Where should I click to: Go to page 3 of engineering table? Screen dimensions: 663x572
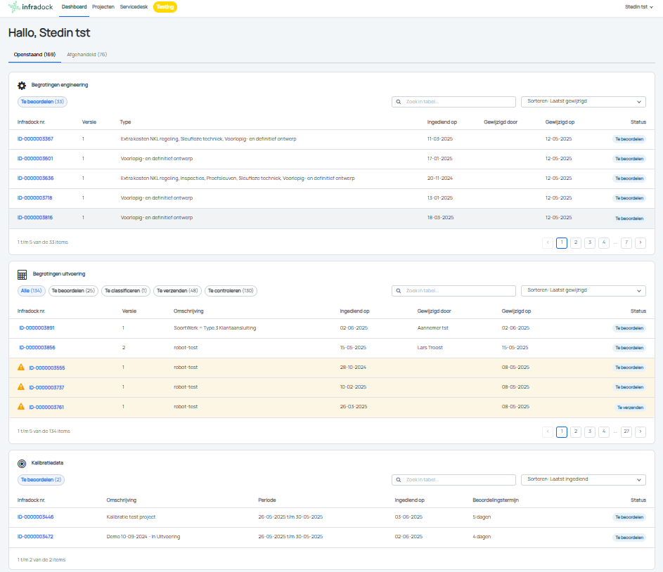point(589,242)
